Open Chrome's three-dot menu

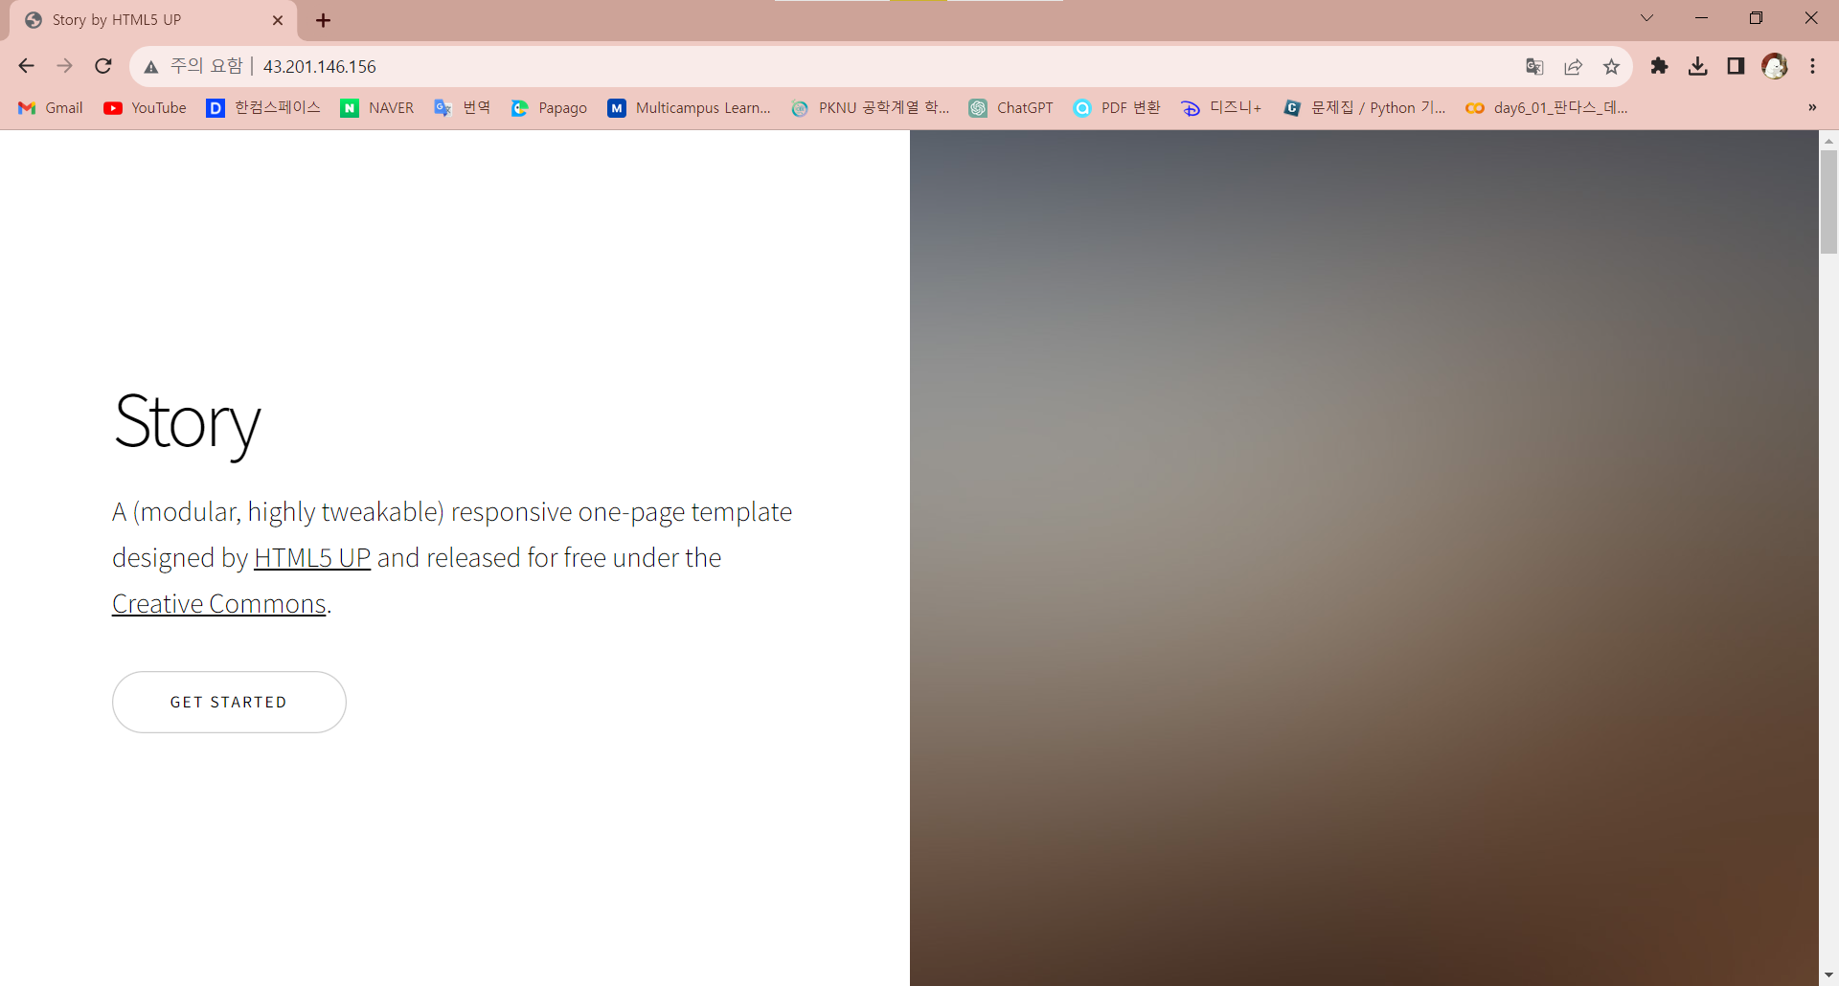tap(1812, 66)
